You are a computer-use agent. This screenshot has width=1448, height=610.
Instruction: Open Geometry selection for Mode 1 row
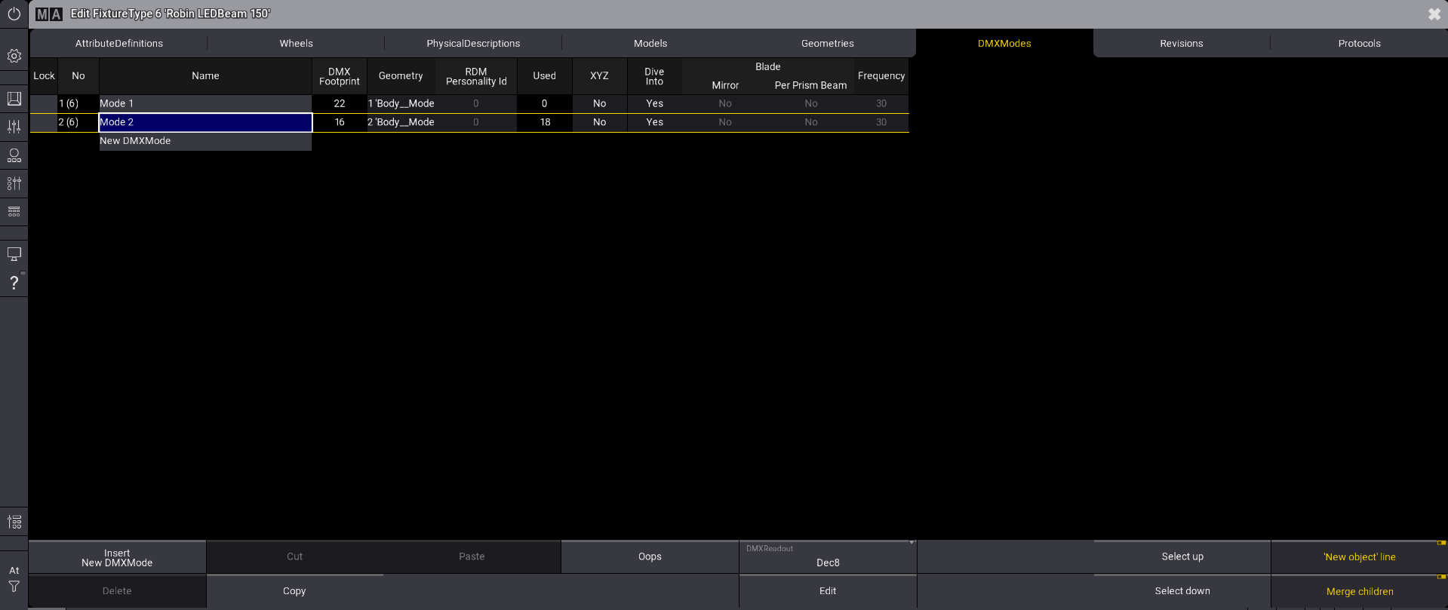click(401, 103)
